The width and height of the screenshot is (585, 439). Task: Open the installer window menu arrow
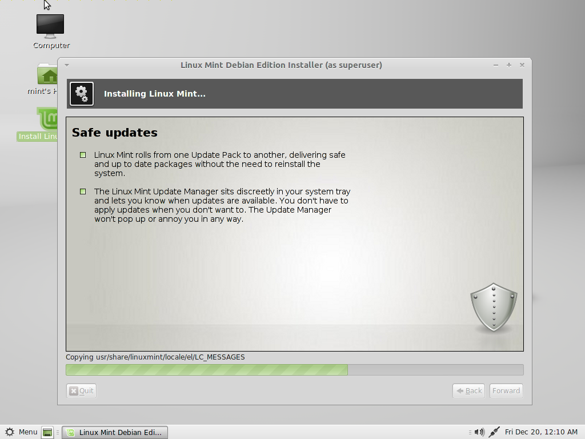(67, 65)
